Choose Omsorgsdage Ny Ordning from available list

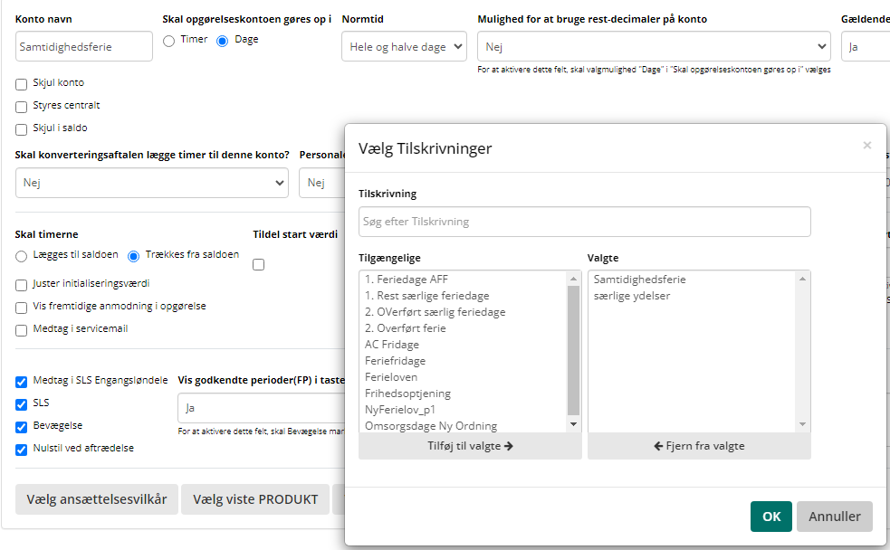pyautogui.click(x=430, y=426)
